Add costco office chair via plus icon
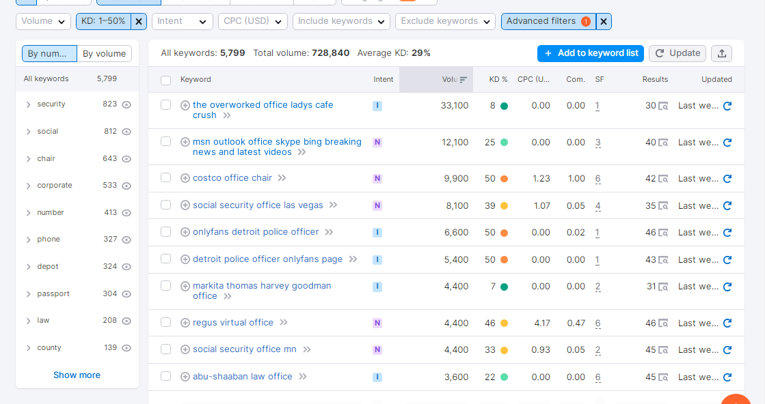Image resolution: width=765 pixels, height=404 pixels. coord(185,178)
